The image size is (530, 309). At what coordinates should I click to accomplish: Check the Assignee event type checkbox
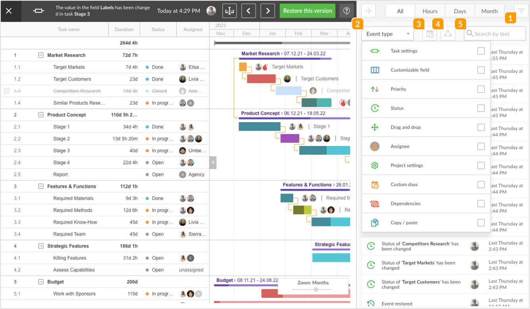[x=481, y=146]
